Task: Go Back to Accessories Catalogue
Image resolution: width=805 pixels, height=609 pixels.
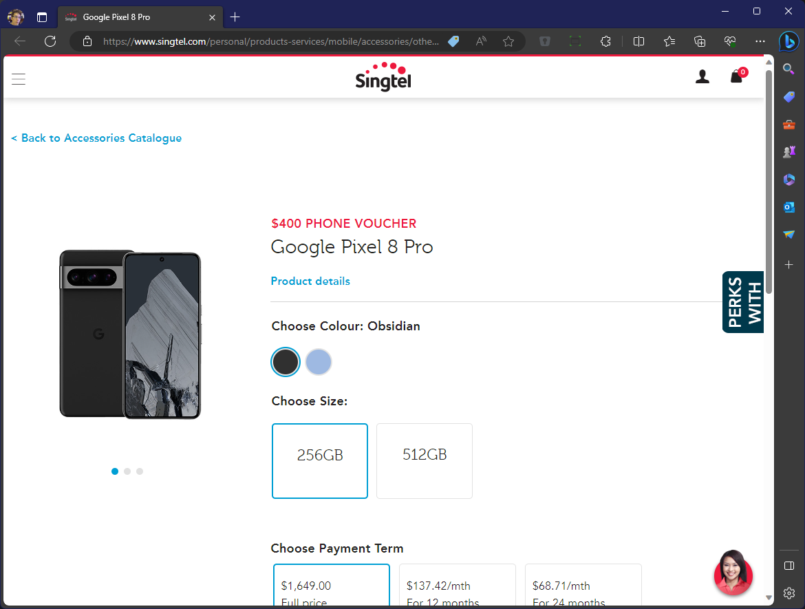Action: [x=96, y=138]
